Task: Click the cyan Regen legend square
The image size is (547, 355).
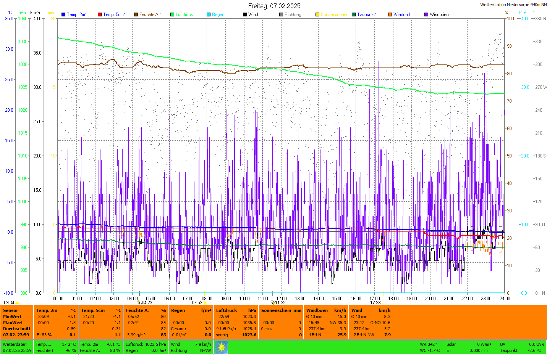Action: pyautogui.click(x=209, y=14)
